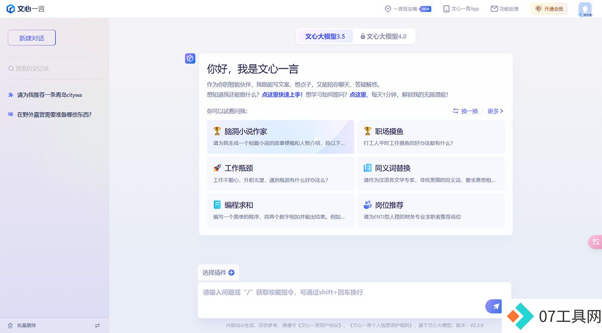This screenshot has height=333, width=602.
Task: Click the swap arrows icon in sidebar footer
Action: coord(97,325)
